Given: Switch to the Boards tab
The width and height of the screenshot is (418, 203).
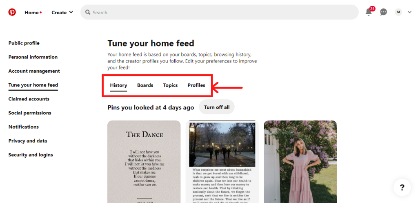Looking at the screenshot, I should point(145,85).
